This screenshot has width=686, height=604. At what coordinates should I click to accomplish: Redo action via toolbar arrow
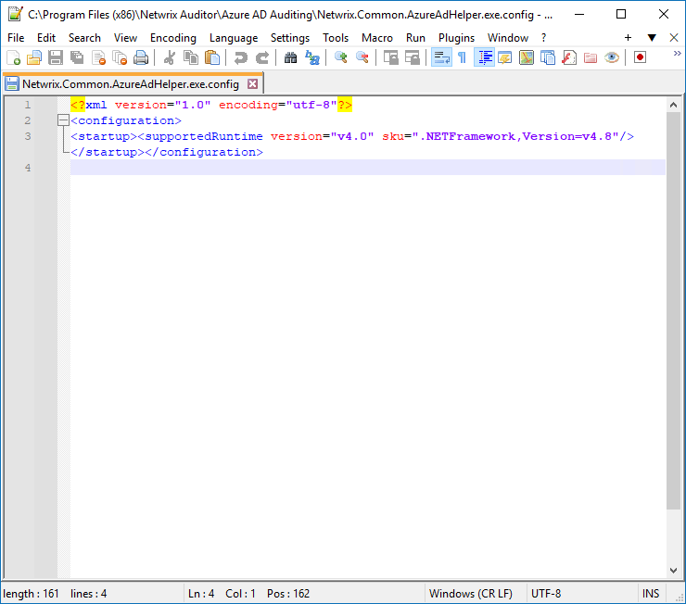pos(262,57)
